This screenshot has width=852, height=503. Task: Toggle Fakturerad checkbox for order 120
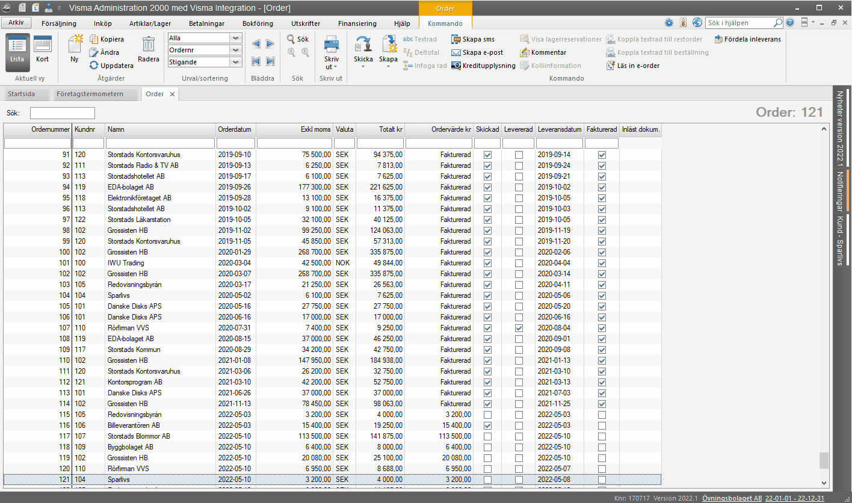point(602,469)
